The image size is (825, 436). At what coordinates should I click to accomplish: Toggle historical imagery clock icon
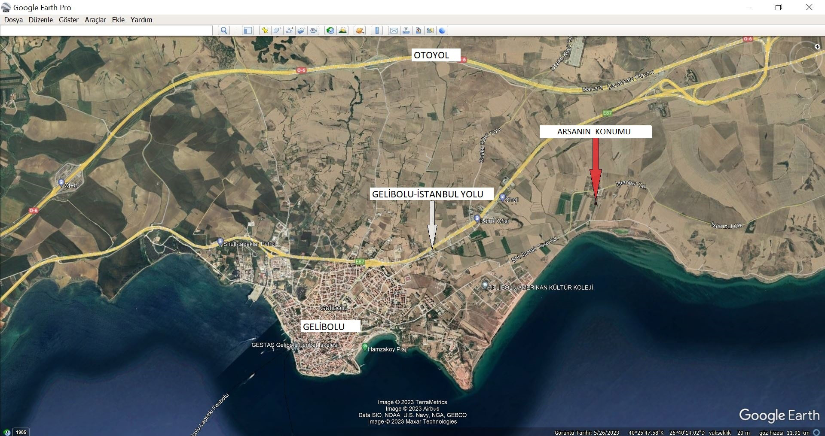click(x=330, y=30)
